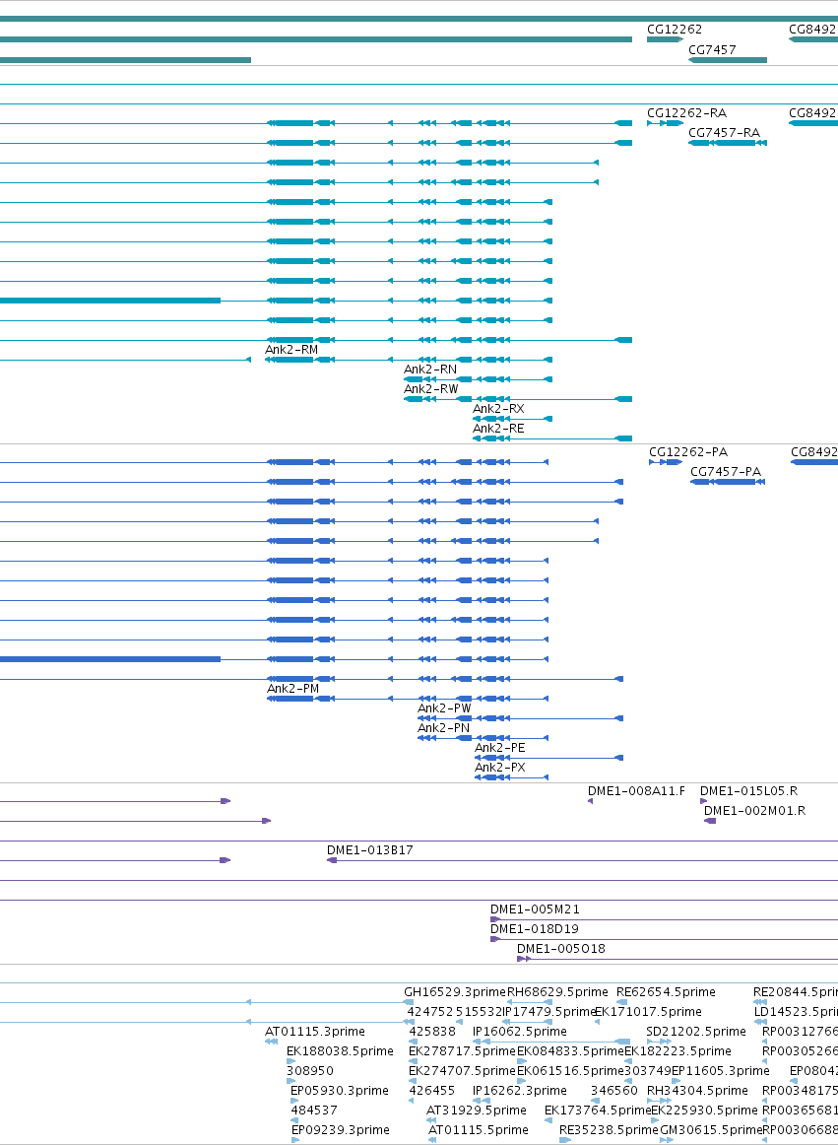Open EST GH16529.3prime
Image resolution: width=838 pixels, height=1145 pixels.
[x=455, y=991]
